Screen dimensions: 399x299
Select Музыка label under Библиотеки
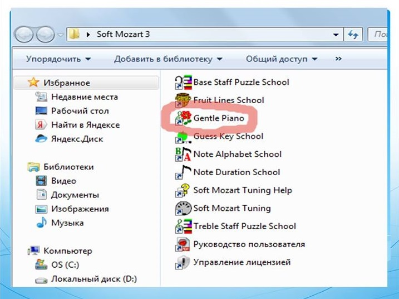[67, 223]
